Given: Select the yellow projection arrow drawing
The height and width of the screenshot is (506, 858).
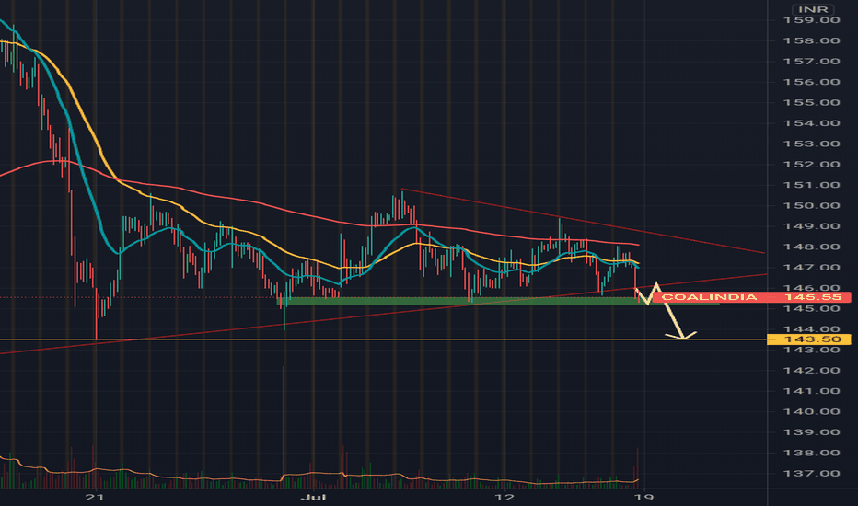Looking at the screenshot, I should pyautogui.click(x=666, y=311).
